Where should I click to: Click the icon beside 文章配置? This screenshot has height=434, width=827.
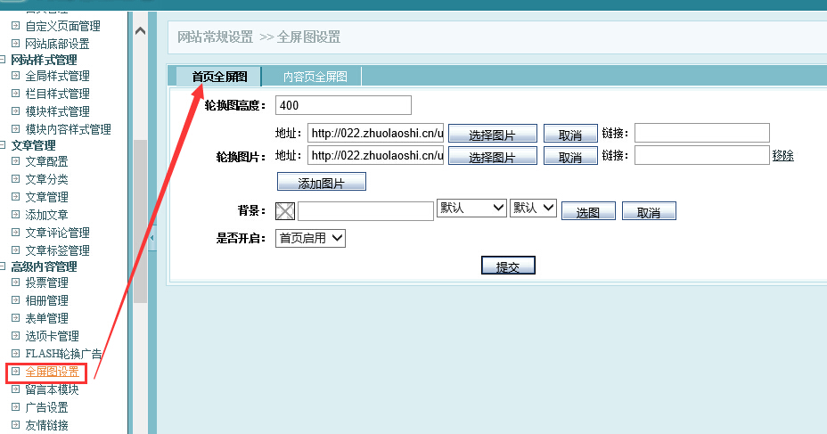click(15, 161)
